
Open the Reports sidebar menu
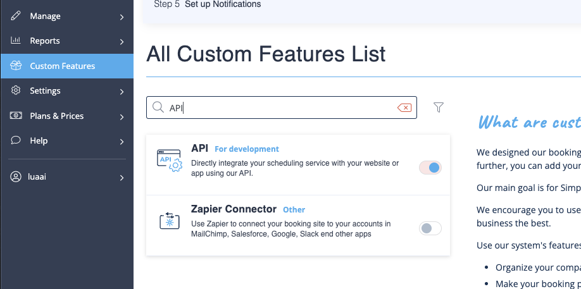[67, 41]
